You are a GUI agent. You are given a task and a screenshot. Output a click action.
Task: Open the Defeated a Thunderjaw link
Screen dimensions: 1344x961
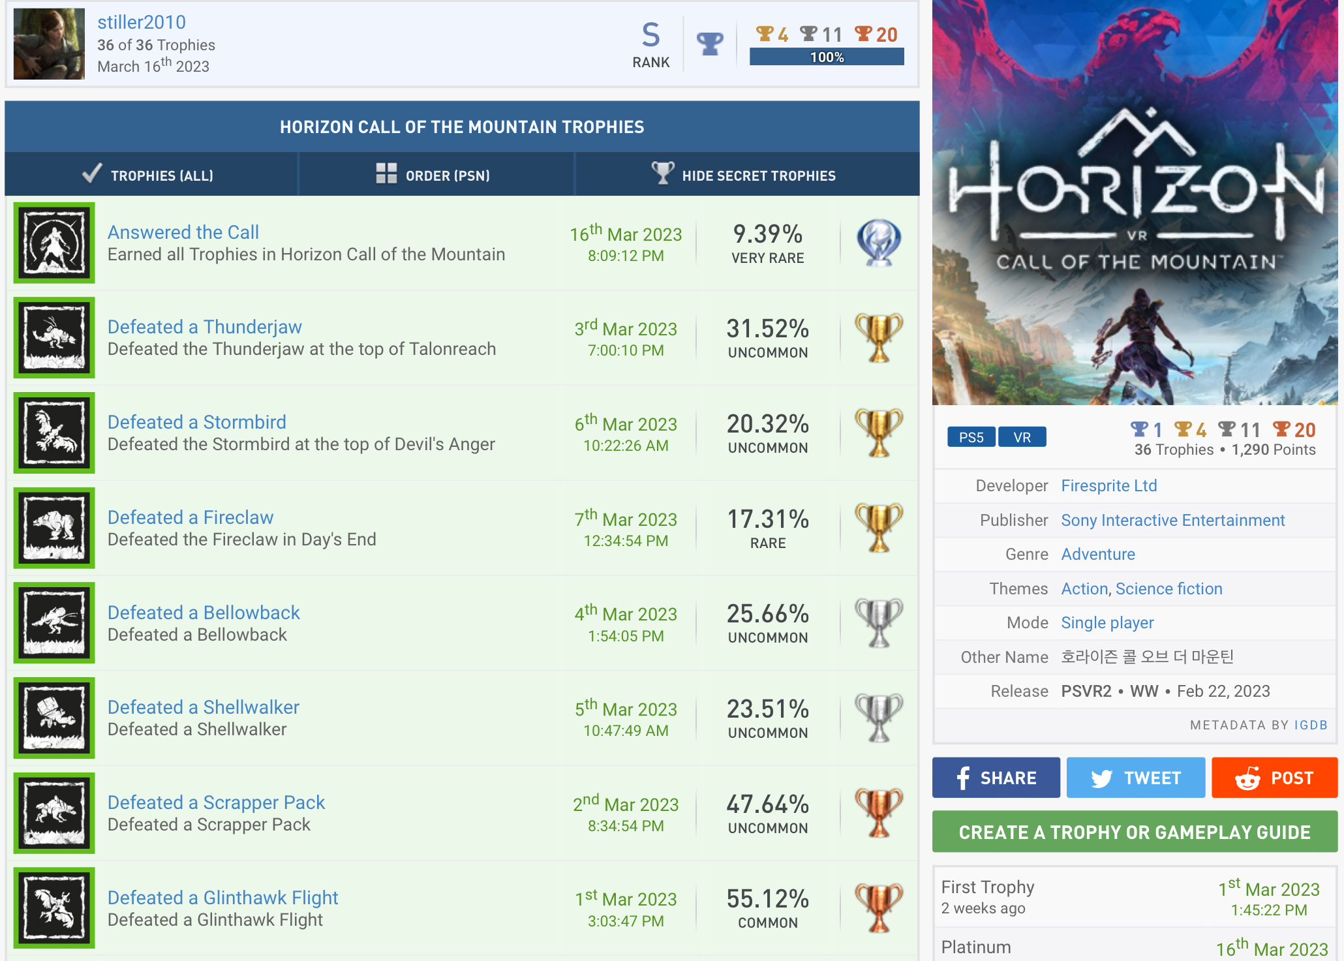tap(205, 327)
